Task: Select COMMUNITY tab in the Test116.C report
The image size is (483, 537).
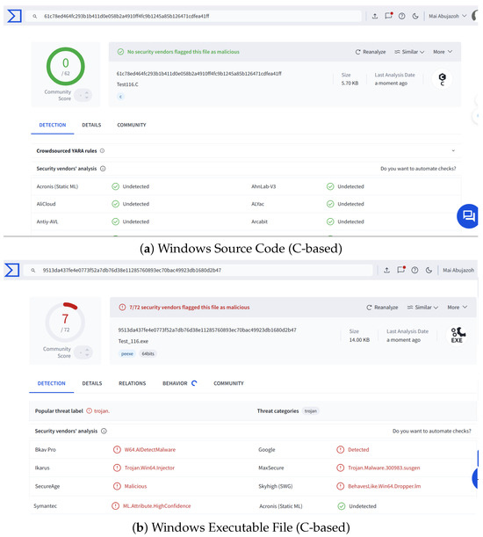Action: pos(132,125)
